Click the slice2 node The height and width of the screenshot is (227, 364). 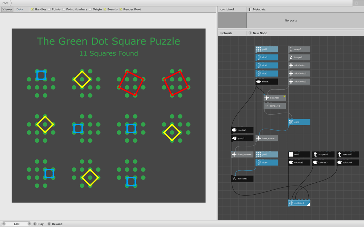[x=266, y=65]
